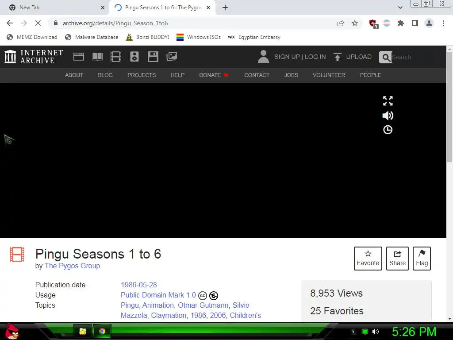Toggle the browser side panel
Image resolution: width=453 pixels, height=340 pixels.
[415, 23]
